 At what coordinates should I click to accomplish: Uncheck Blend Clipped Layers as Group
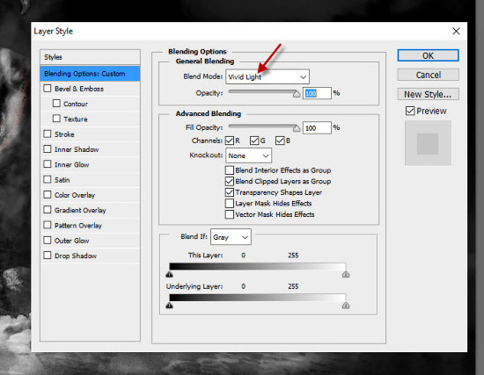point(230,181)
